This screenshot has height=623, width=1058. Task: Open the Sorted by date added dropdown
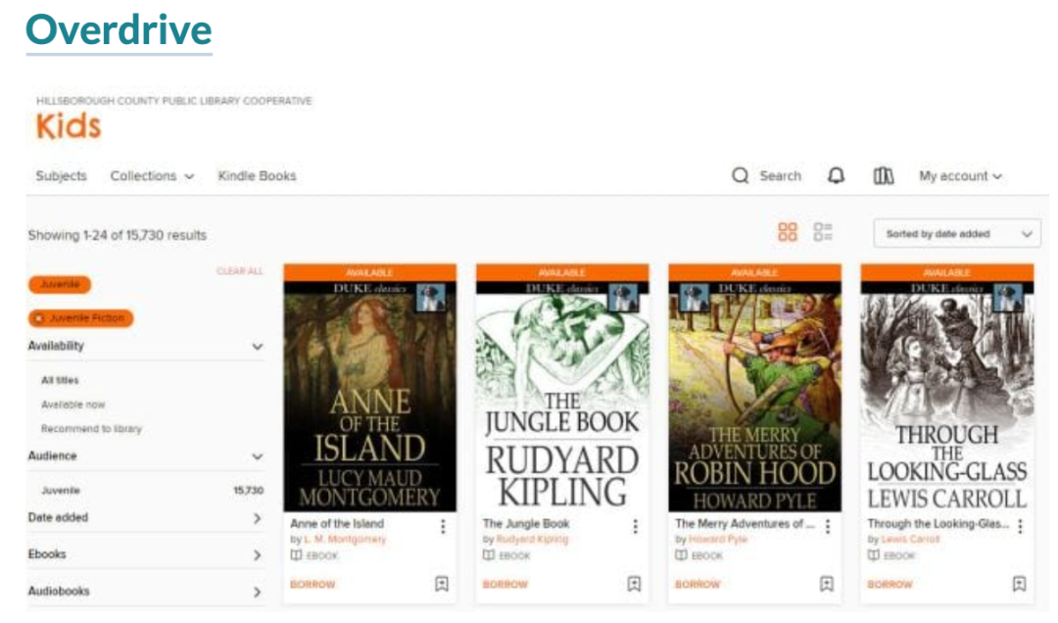click(x=957, y=233)
